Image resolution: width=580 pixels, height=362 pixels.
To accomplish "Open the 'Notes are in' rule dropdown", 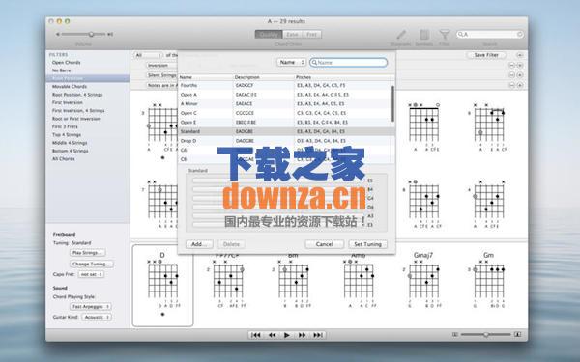I will tap(161, 85).
